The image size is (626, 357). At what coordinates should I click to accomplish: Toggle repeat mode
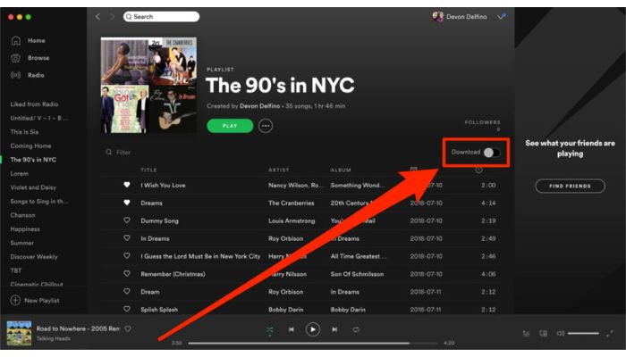coord(356,329)
